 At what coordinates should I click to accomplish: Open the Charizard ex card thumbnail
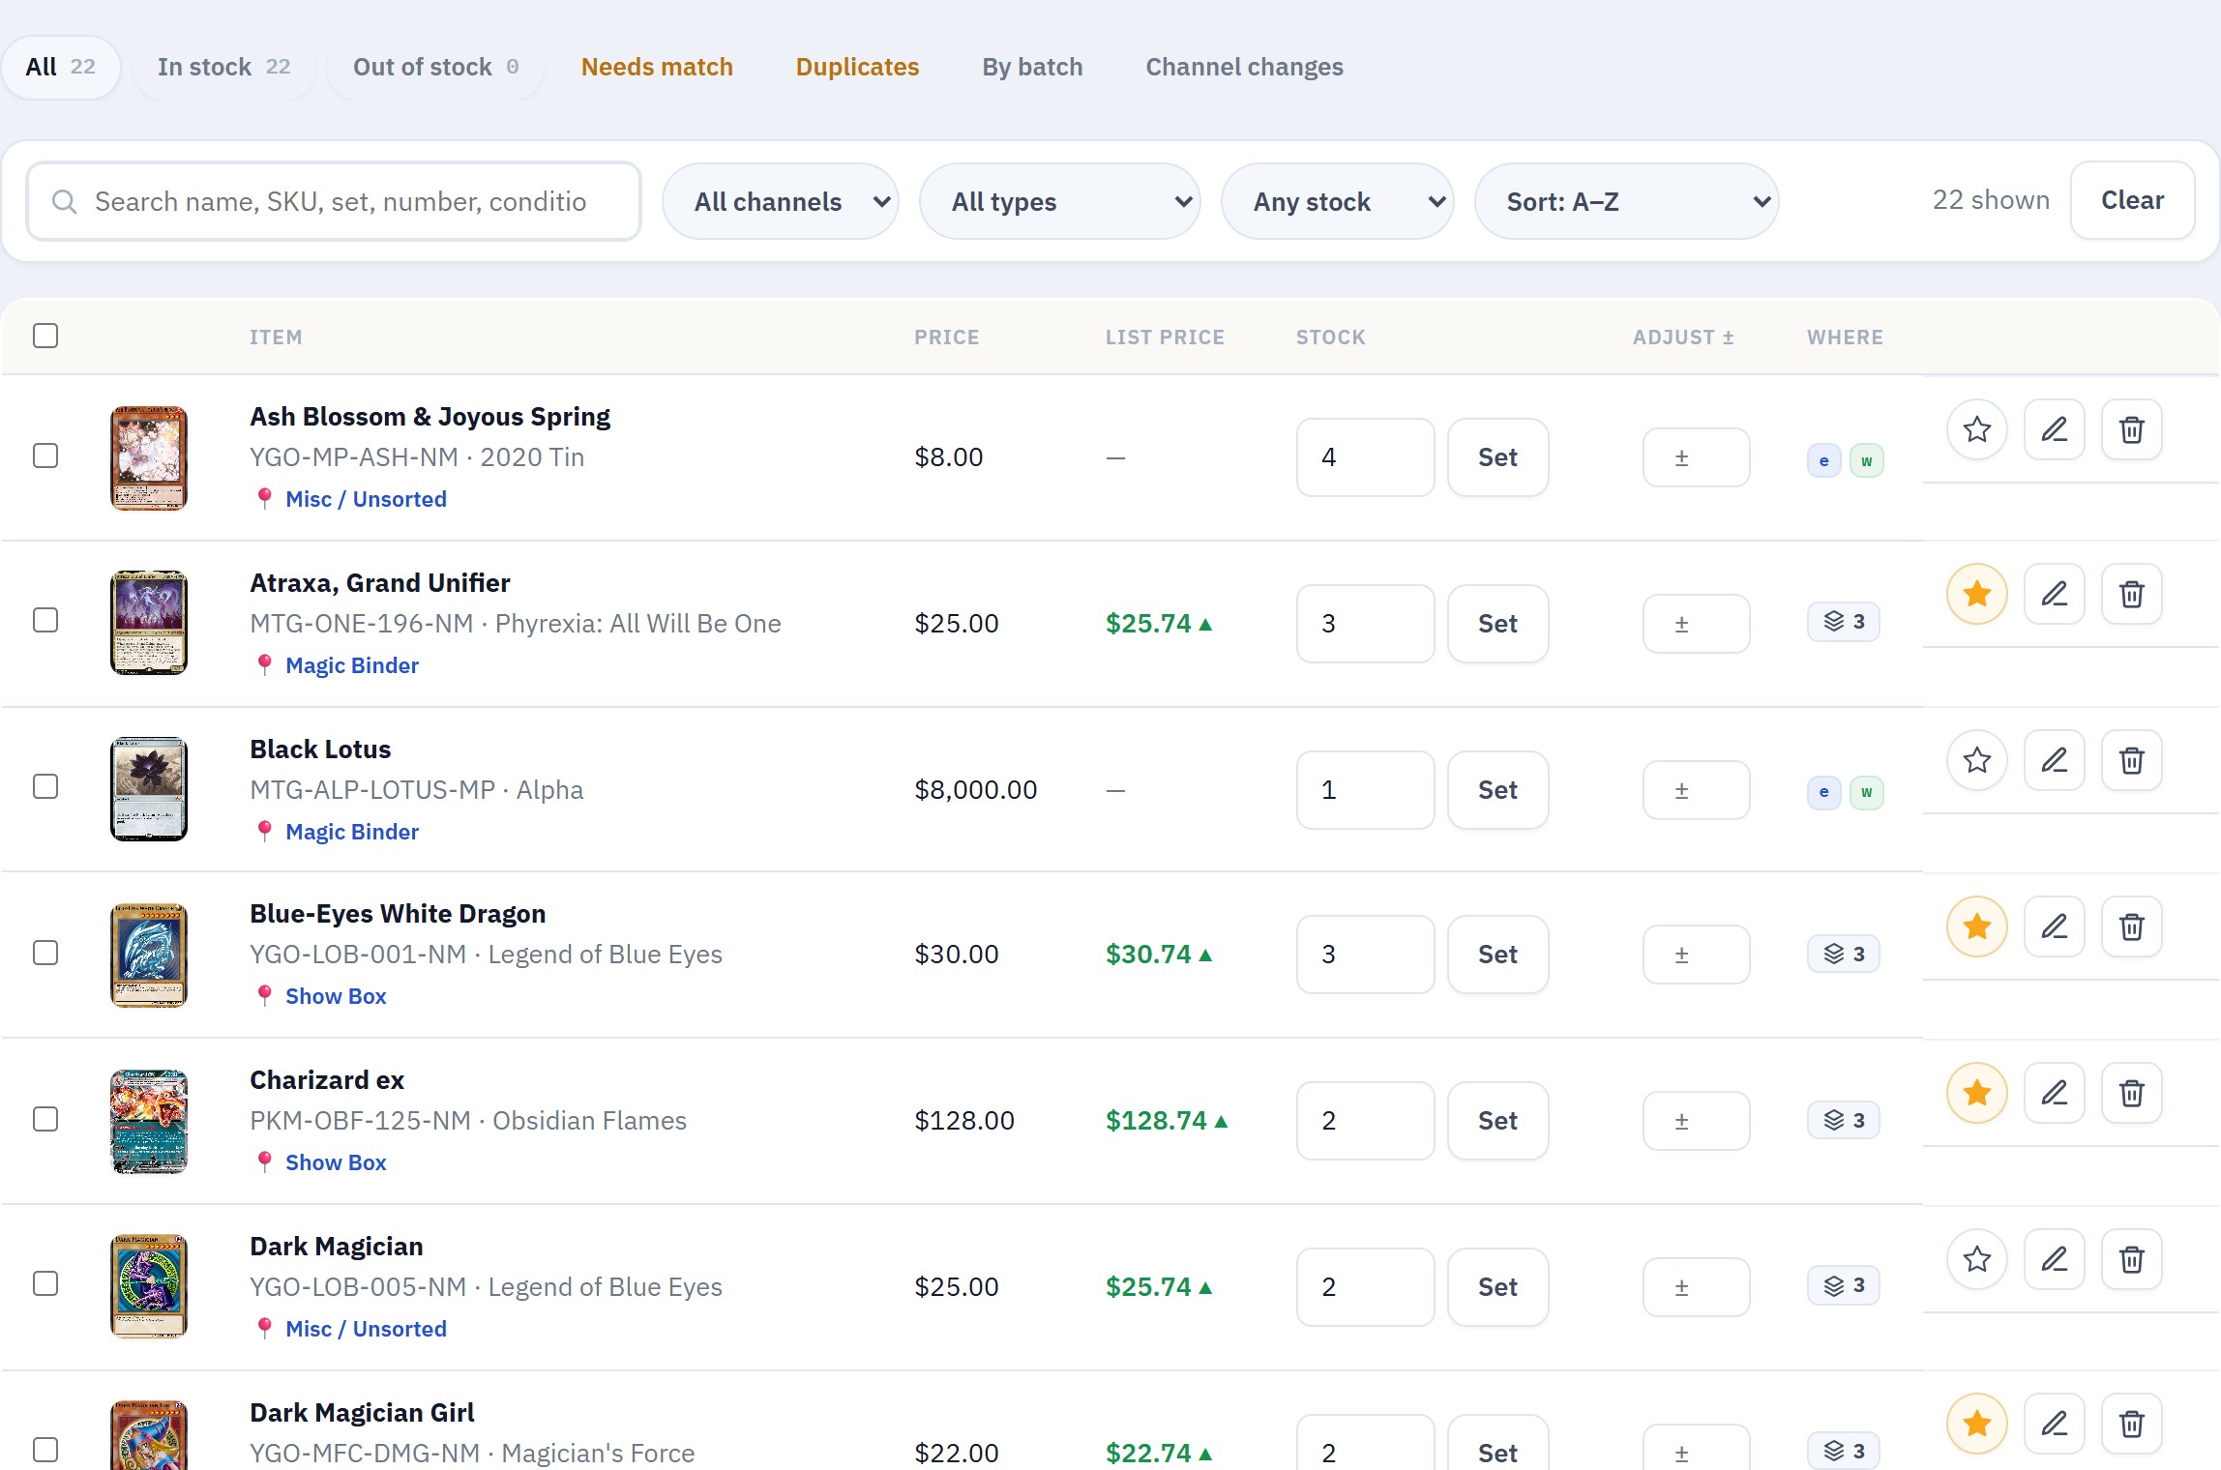(x=149, y=1122)
